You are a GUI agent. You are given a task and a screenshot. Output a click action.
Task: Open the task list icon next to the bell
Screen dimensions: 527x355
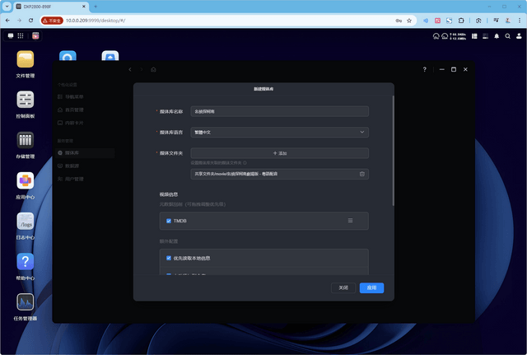[x=485, y=36]
